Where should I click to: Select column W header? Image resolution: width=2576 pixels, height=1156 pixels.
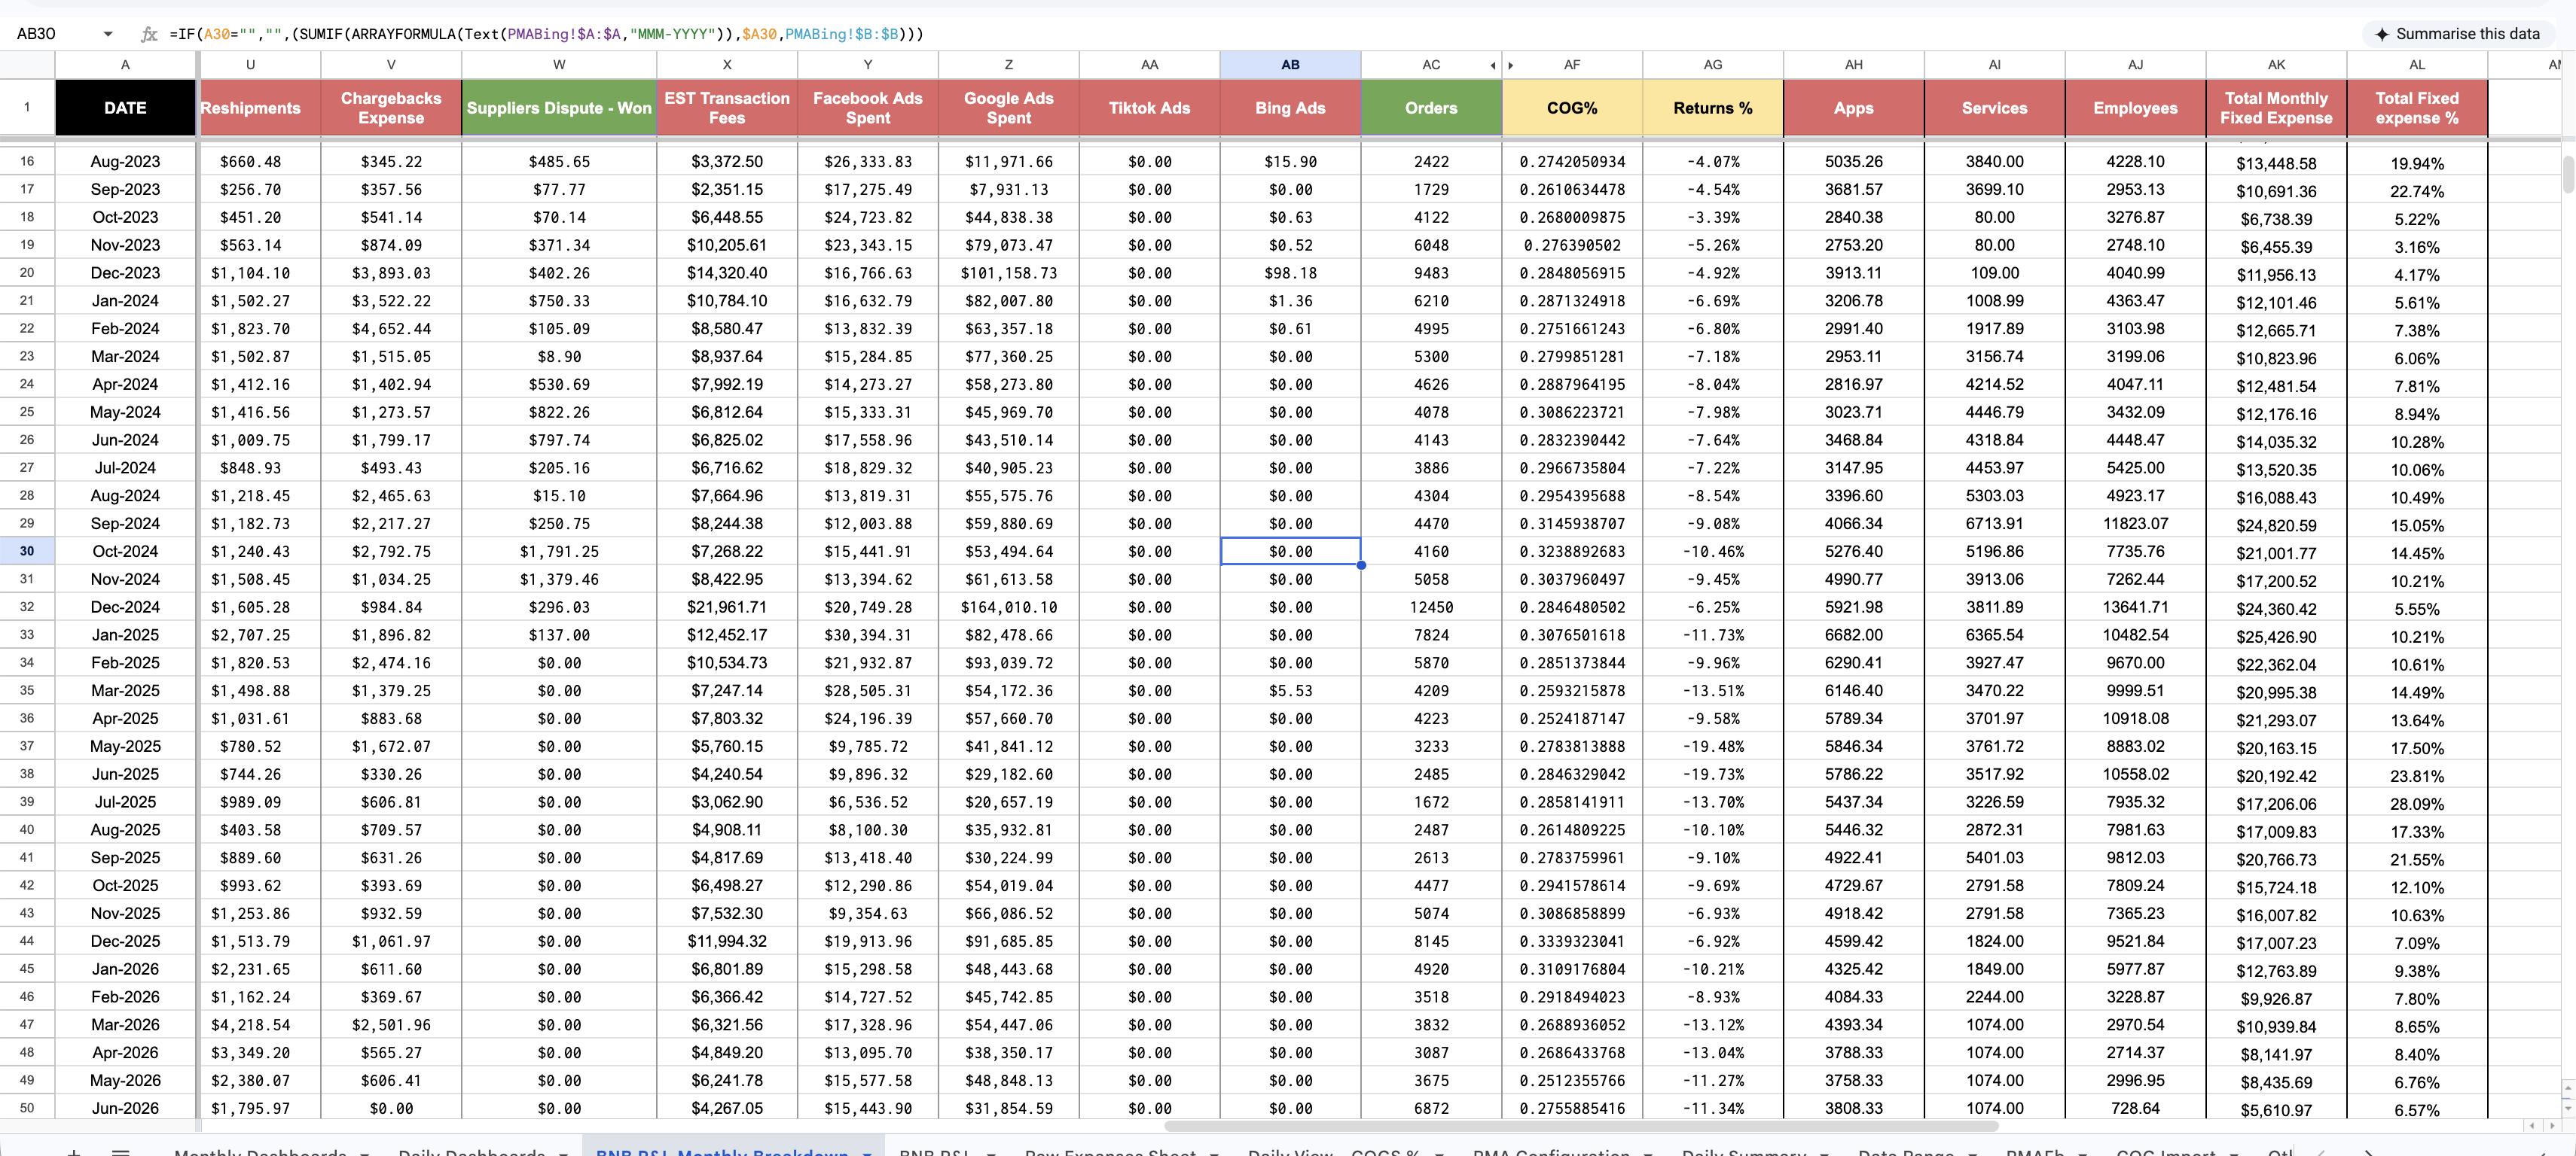click(559, 65)
